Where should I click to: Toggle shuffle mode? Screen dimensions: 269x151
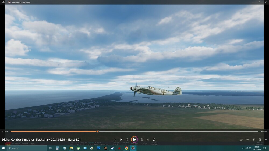115,139
